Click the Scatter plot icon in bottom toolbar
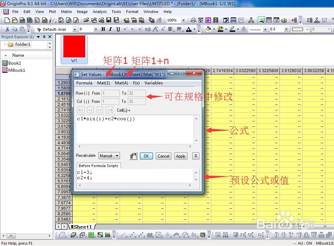The height and width of the screenshot is (246, 334). [133, 235]
